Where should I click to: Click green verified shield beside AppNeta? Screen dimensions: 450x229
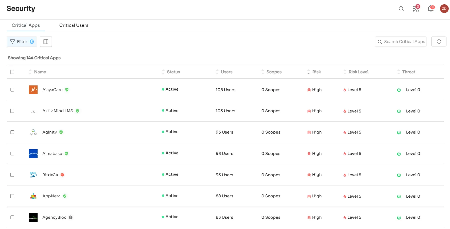tap(65, 196)
